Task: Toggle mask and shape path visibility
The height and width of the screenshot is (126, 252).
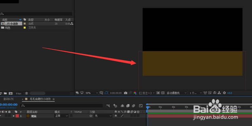Action: click(x=106, y=93)
